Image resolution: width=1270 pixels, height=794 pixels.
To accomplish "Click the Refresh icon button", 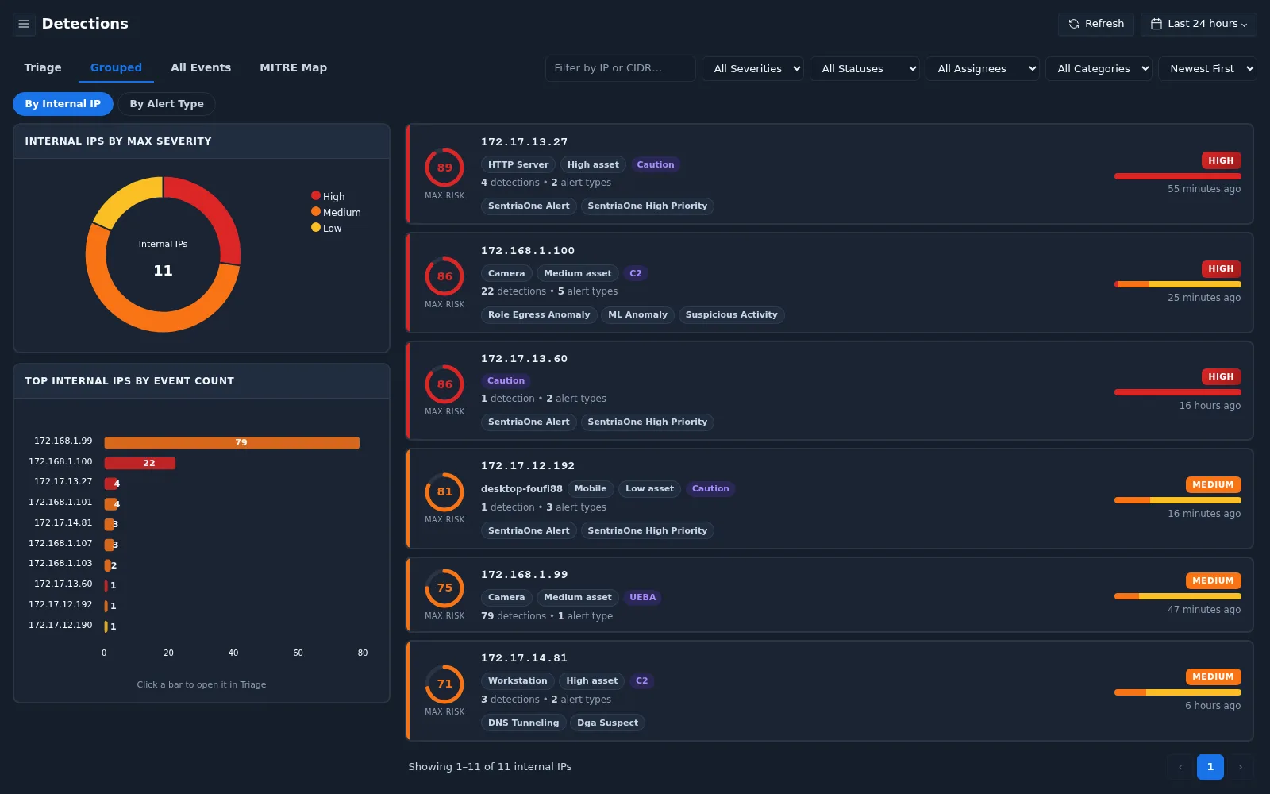I will [1095, 24].
